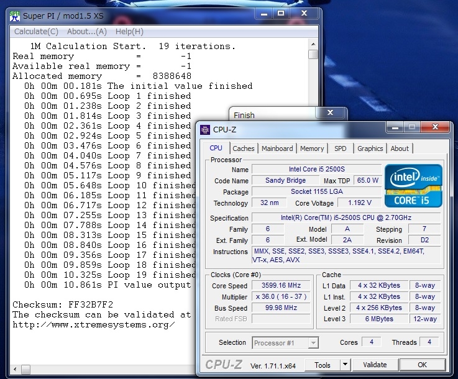
Task: Select the CPU tab in CPU-Z
Action: point(216,148)
